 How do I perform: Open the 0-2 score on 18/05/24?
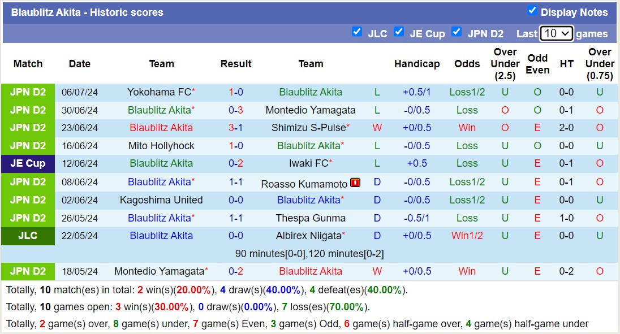[236, 271]
